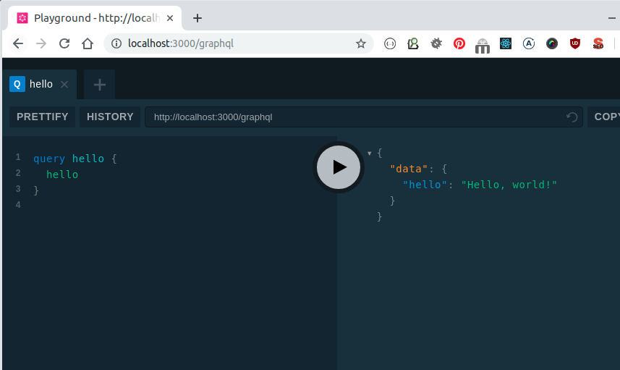Click the "query" keyword in the editor

tap(49, 159)
